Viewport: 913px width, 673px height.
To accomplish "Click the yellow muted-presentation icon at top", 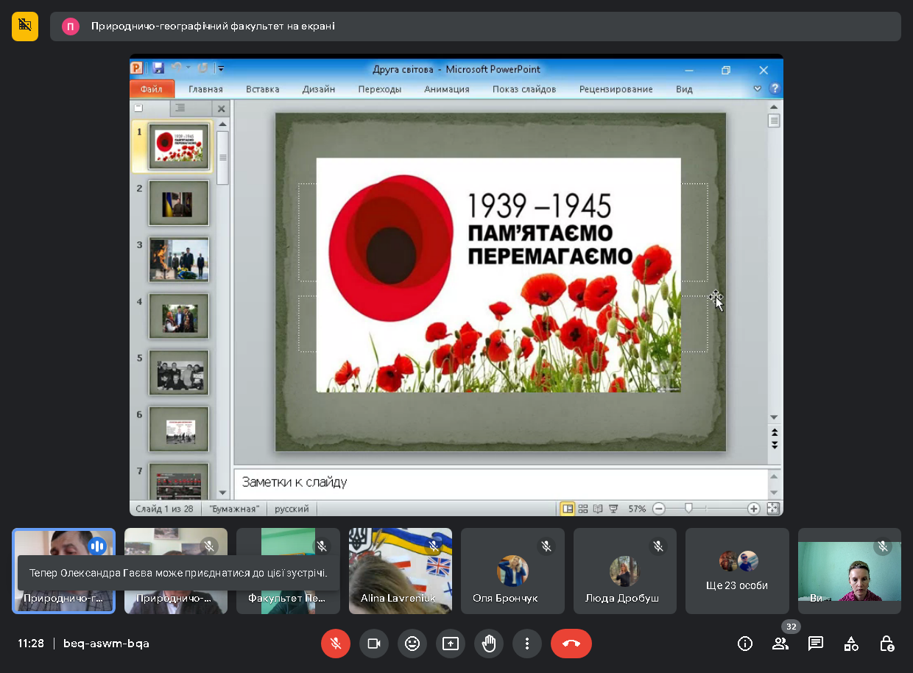I will point(25,26).
